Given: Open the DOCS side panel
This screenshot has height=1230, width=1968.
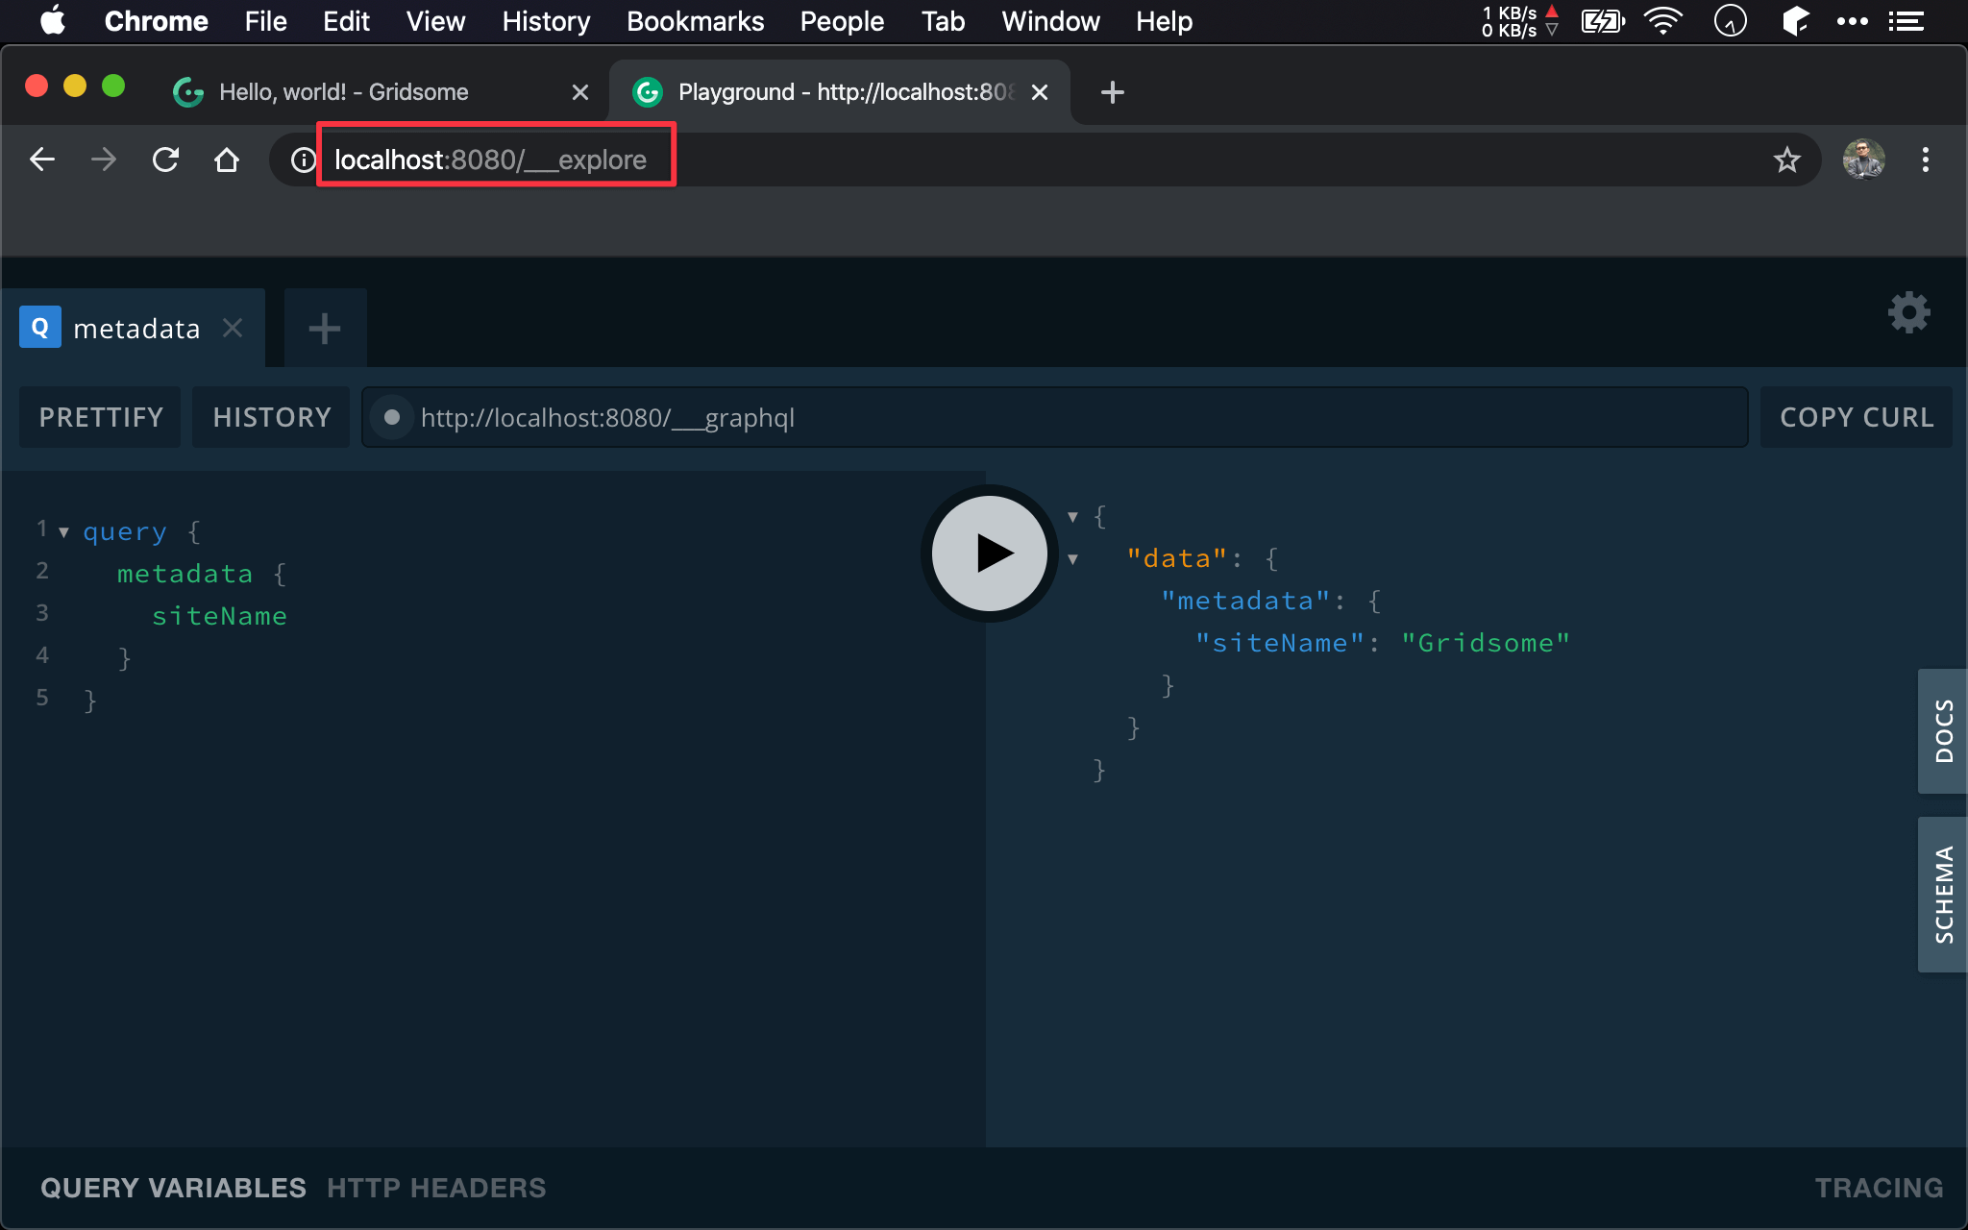Looking at the screenshot, I should (1943, 731).
